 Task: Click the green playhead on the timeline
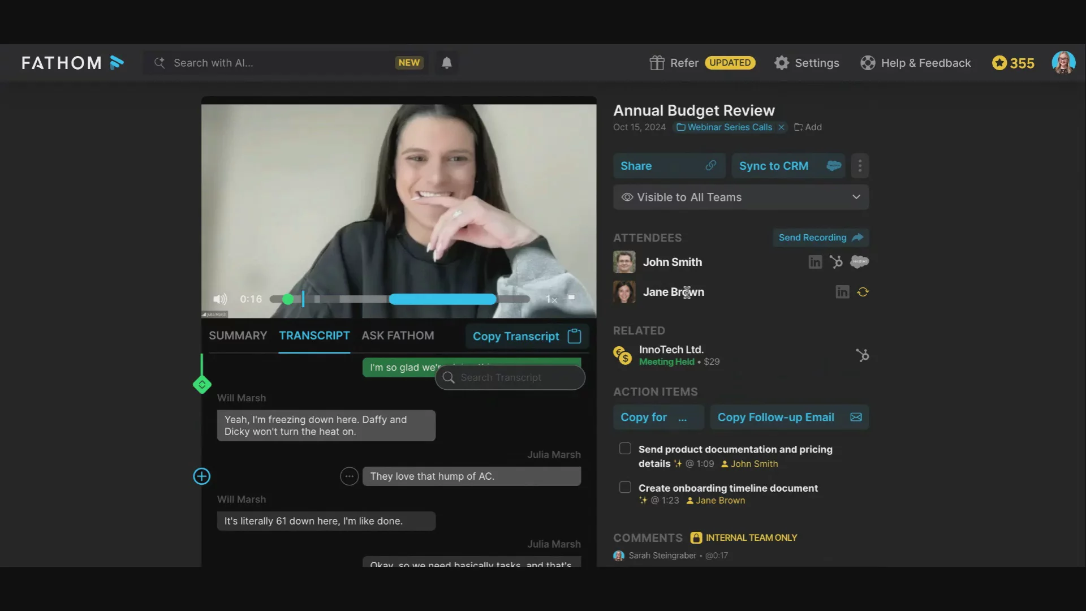(288, 299)
